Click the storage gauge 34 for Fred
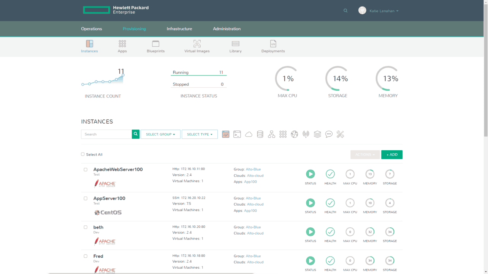Screen dimensions: 488x274 tap(390, 260)
